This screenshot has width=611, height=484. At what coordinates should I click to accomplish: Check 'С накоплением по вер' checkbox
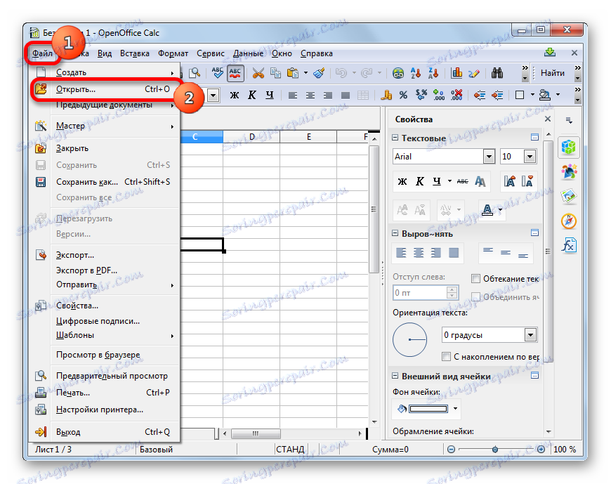click(446, 356)
